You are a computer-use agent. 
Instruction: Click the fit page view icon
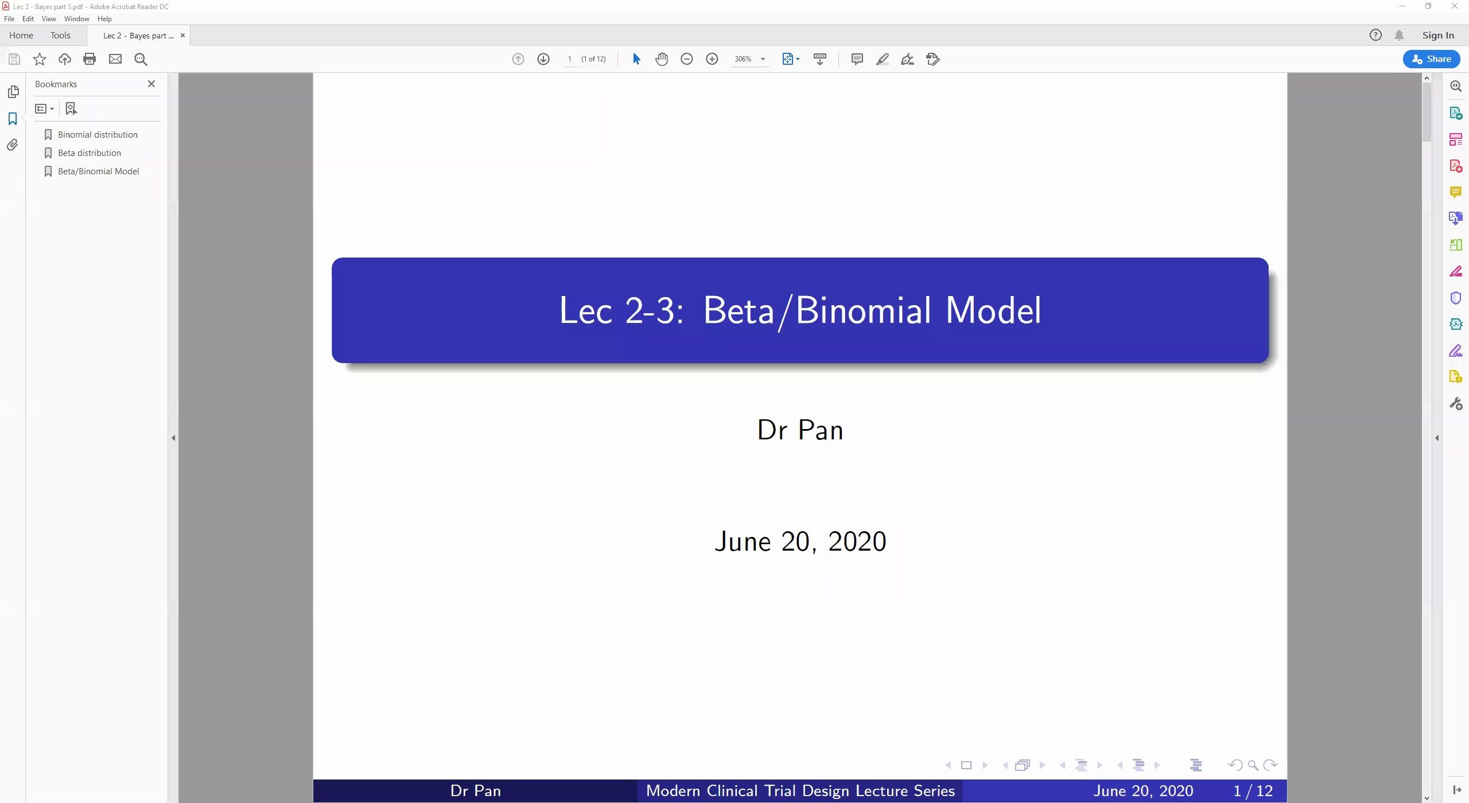[787, 59]
